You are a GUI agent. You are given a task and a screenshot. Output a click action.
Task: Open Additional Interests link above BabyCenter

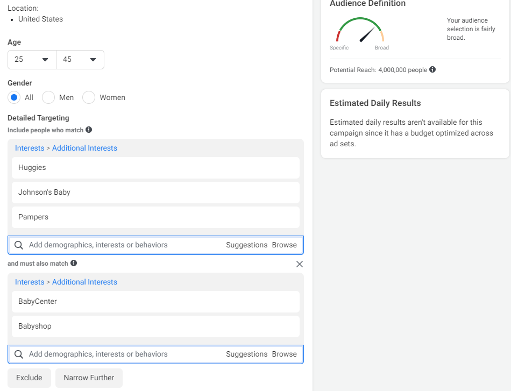84,282
